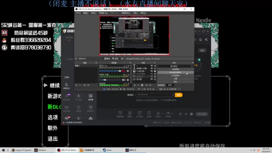Remove selected scene with minus icon
Viewport: 272px width, 153px height.
click(80, 85)
